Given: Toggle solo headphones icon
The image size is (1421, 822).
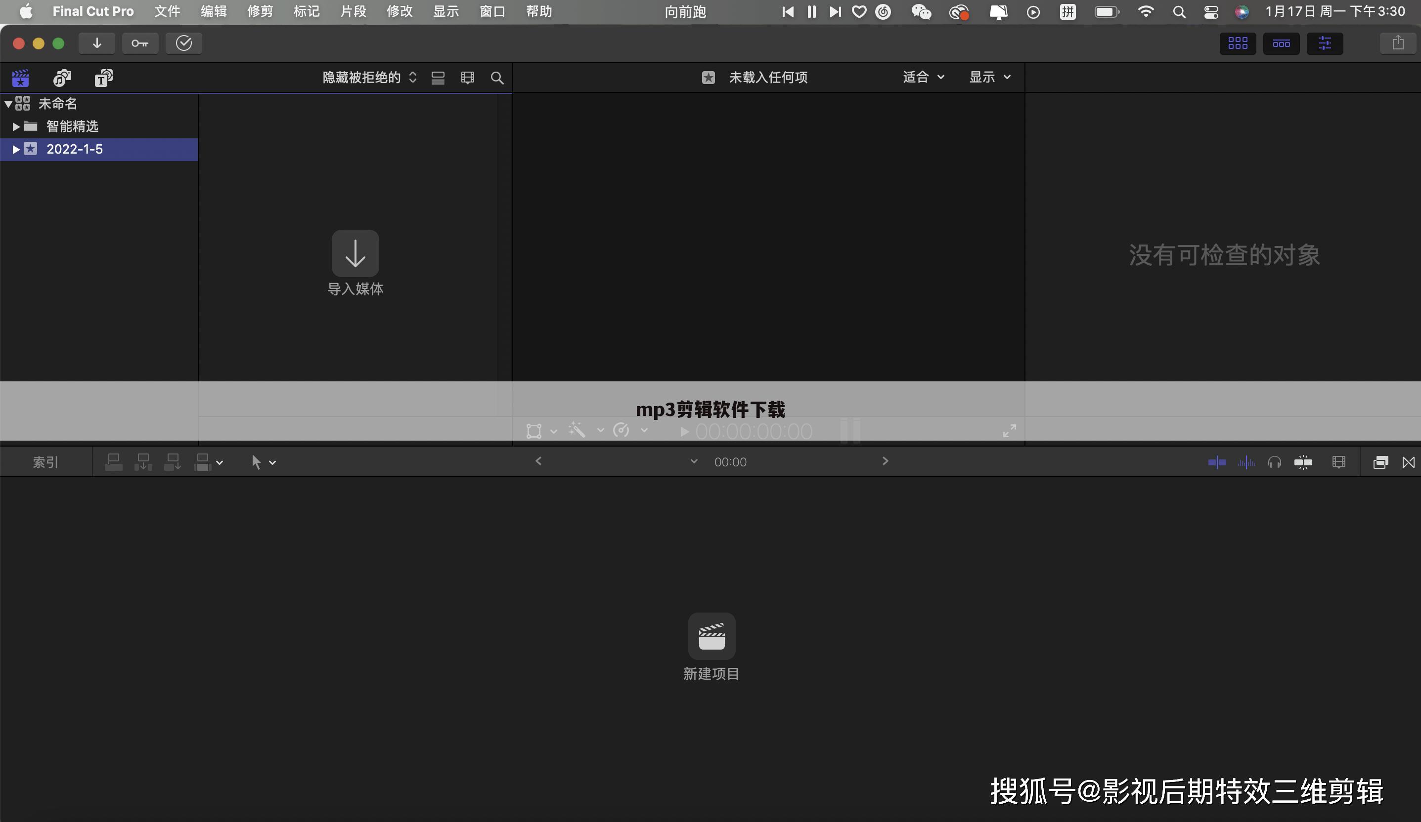Looking at the screenshot, I should [1274, 462].
